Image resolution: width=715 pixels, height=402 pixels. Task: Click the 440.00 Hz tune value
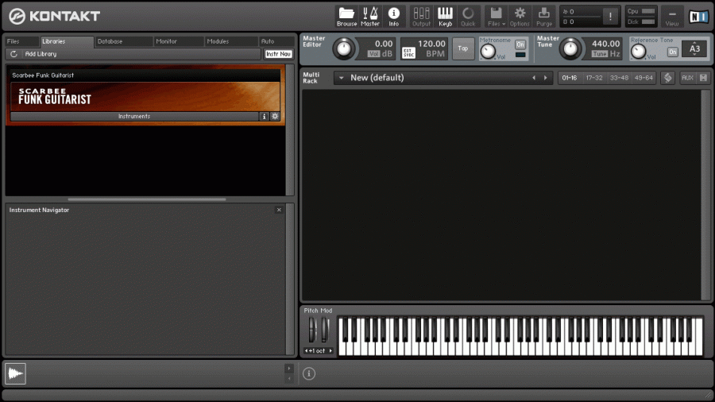tap(605, 44)
